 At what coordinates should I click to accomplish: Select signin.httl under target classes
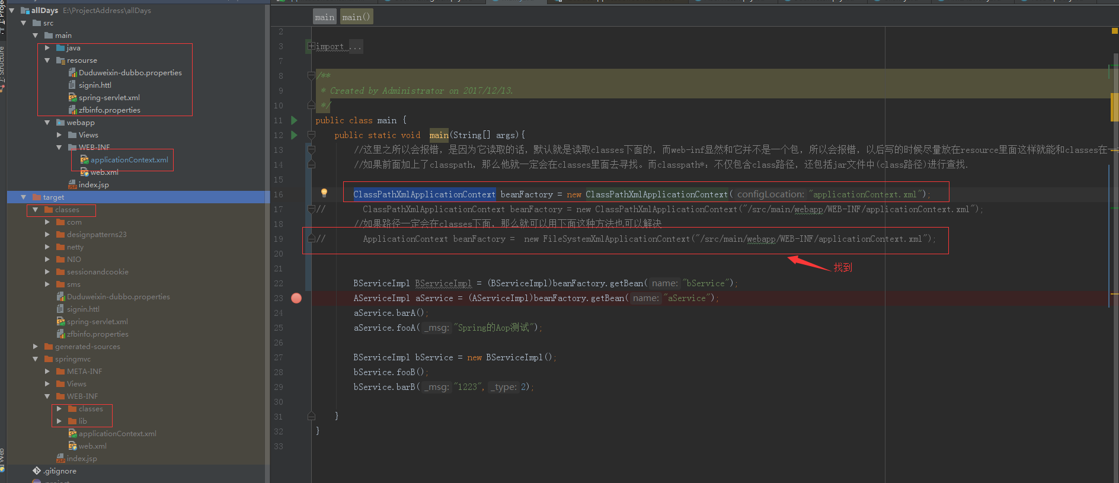coord(83,309)
